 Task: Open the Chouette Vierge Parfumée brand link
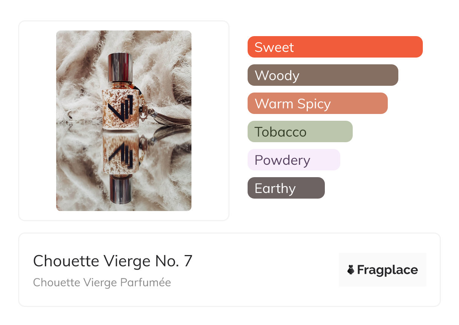click(x=102, y=282)
